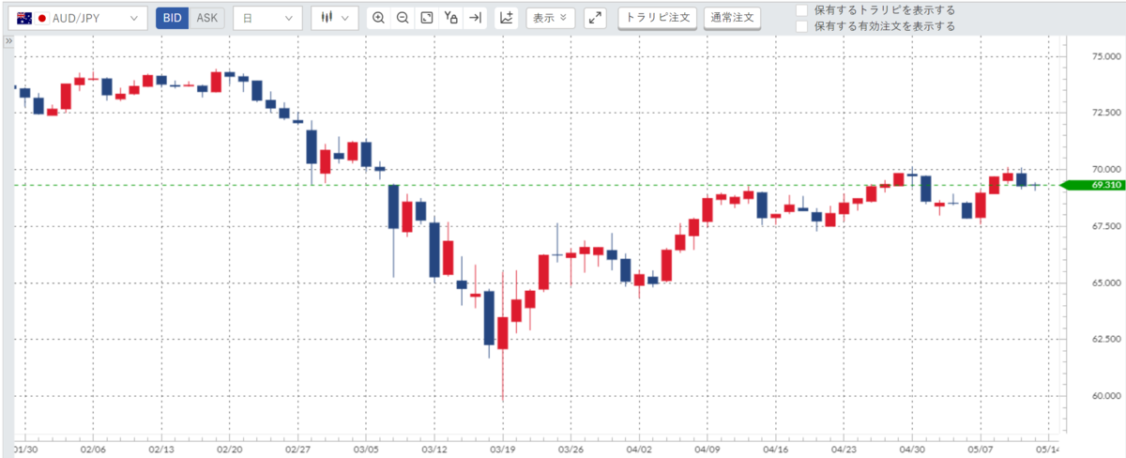Click the 04/30 date axis label
The height and width of the screenshot is (458, 1126).
coord(912,450)
